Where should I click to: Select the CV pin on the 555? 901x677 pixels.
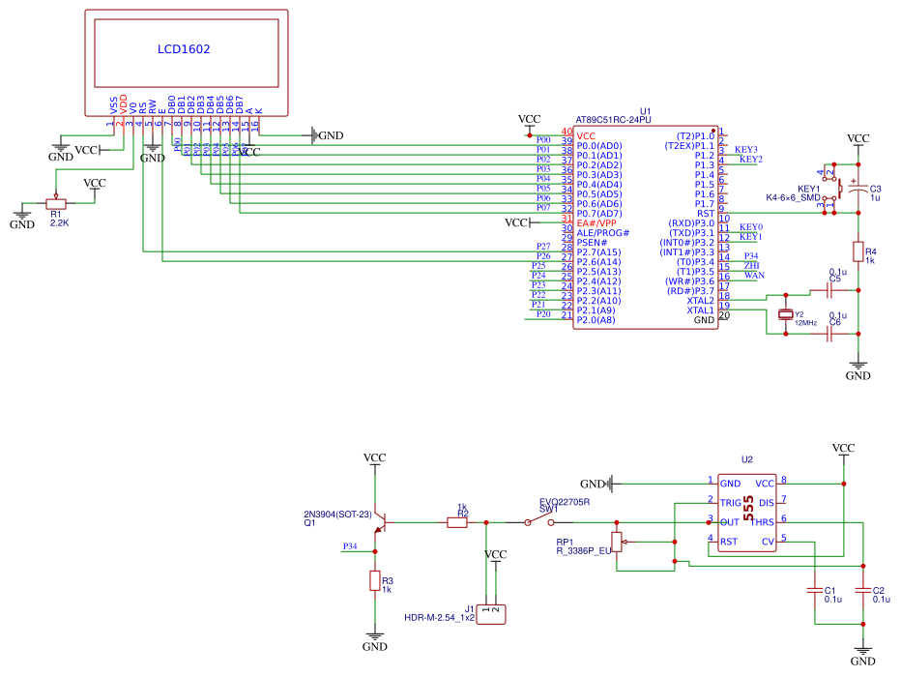click(768, 542)
